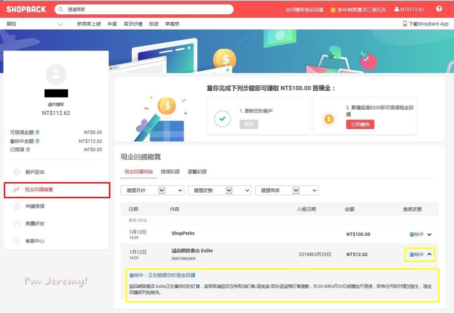
Task: Expand the 類別 category dropdown
Action: (x=35, y=24)
